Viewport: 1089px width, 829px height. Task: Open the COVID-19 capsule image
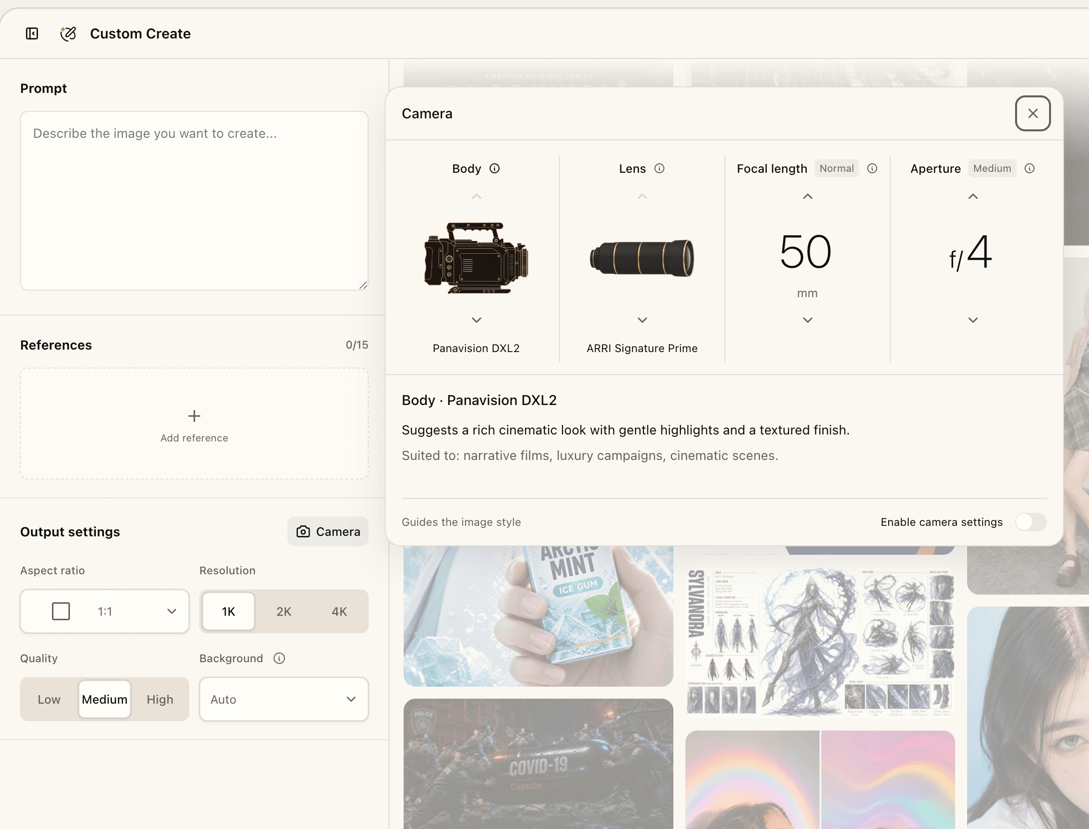click(539, 764)
